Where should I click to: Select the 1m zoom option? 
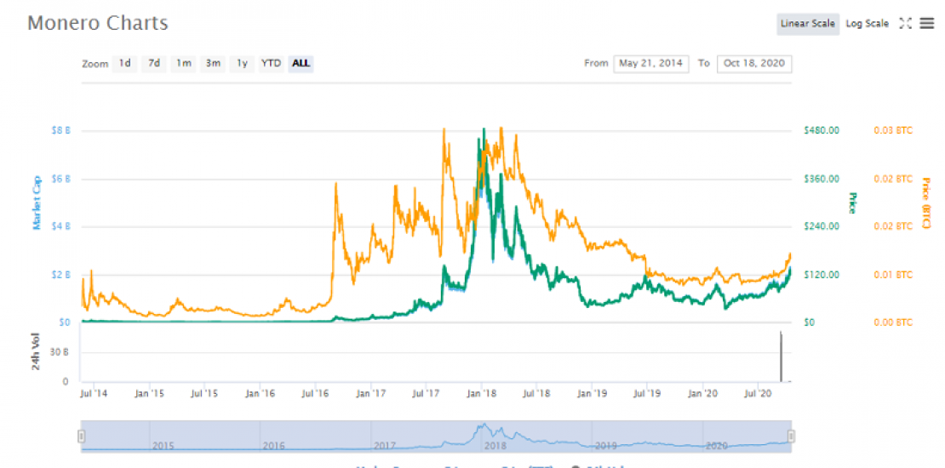183,63
